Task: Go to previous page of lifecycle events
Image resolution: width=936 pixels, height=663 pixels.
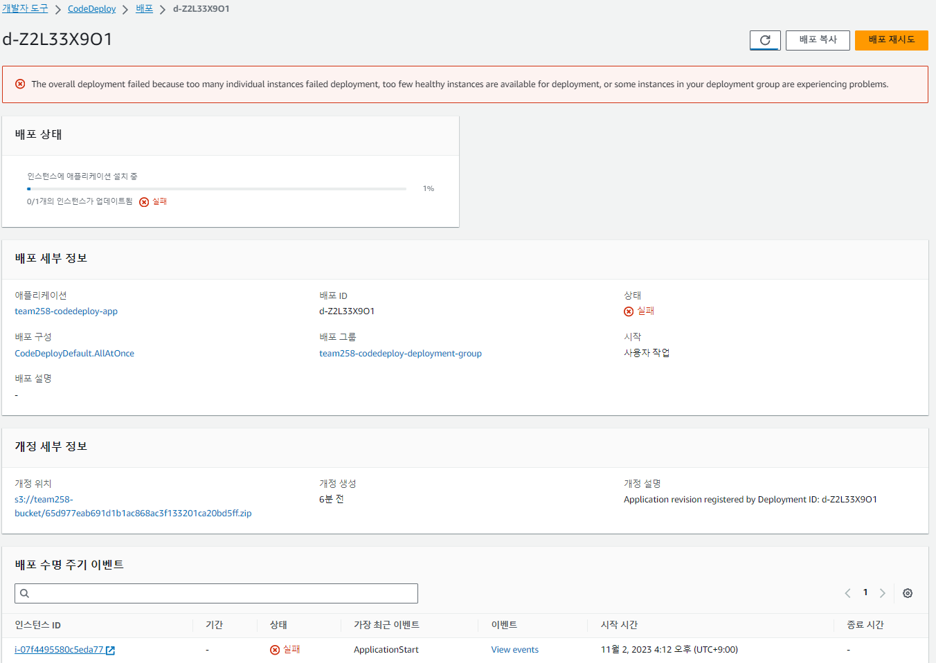Action: 847,593
